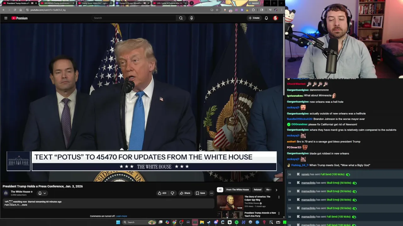Open Discord from the taskbar
This screenshot has width=403, height=226.
pyautogui.click(x=216, y=222)
